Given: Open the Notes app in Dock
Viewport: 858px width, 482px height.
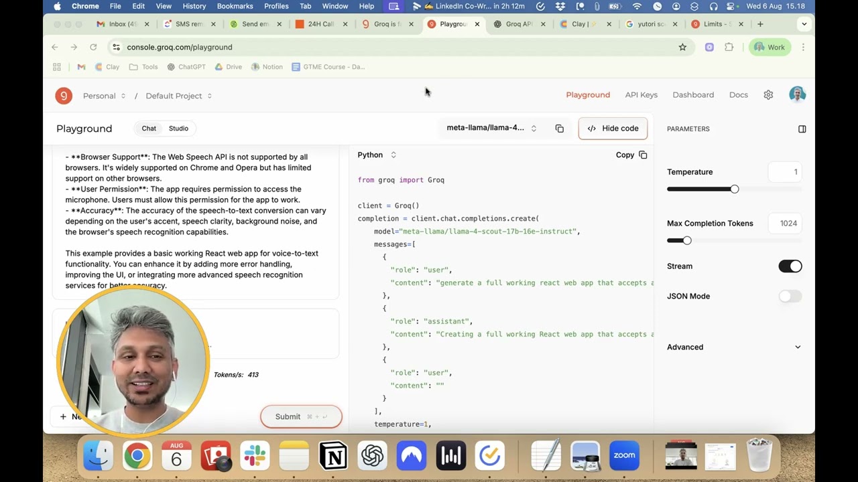Looking at the screenshot, I should 294,456.
